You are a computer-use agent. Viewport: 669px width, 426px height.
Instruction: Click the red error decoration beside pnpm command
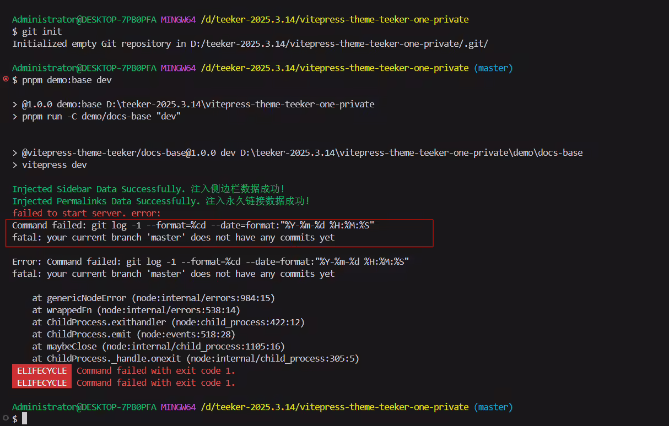point(6,79)
